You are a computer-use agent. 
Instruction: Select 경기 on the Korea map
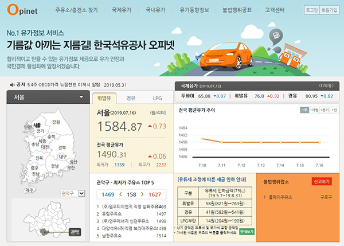click(40, 131)
